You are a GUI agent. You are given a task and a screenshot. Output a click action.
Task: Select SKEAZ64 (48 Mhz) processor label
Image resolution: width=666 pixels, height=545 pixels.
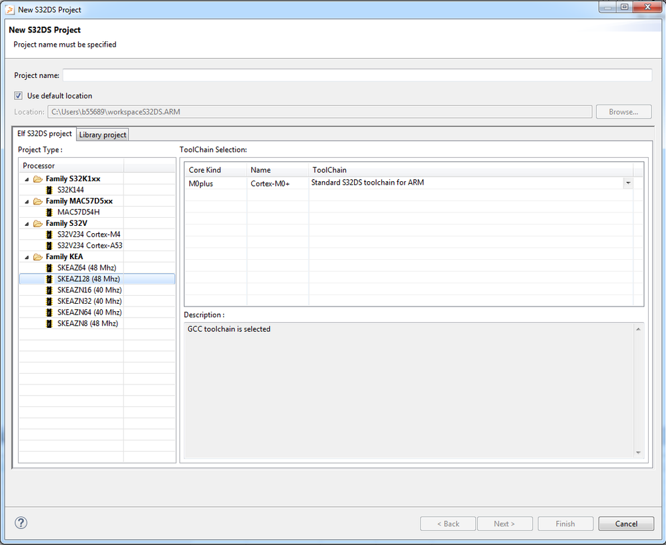pyautogui.click(x=87, y=268)
